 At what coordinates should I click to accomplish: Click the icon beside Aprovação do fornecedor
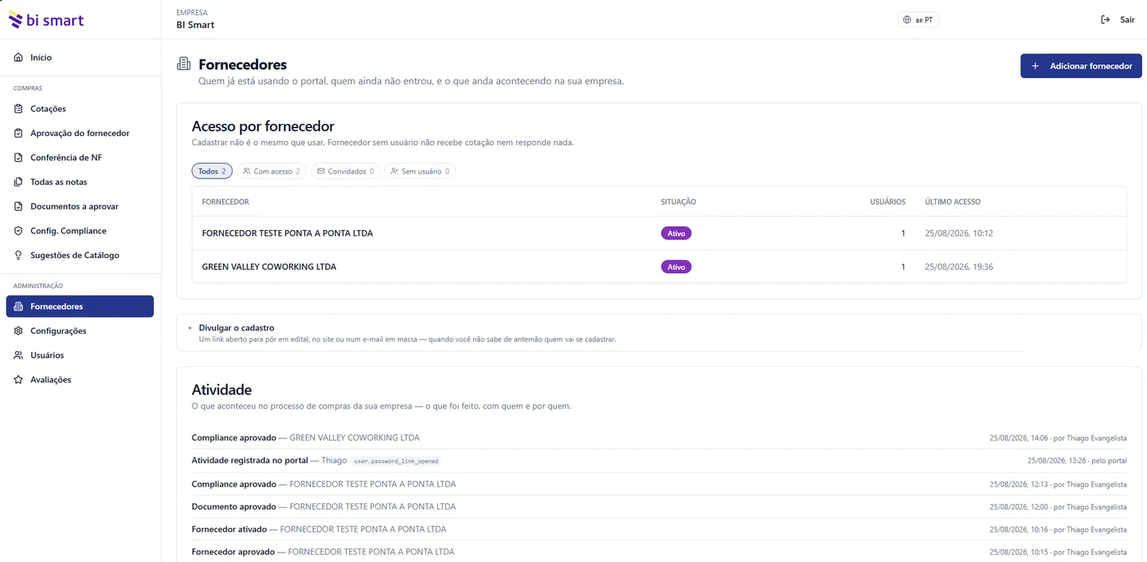pos(18,133)
